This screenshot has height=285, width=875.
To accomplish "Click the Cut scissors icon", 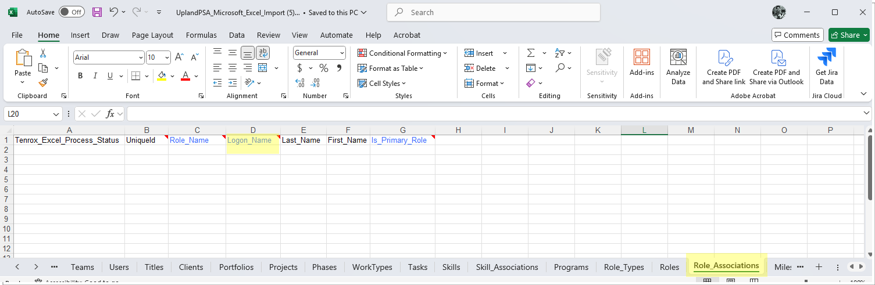I will click(x=42, y=53).
